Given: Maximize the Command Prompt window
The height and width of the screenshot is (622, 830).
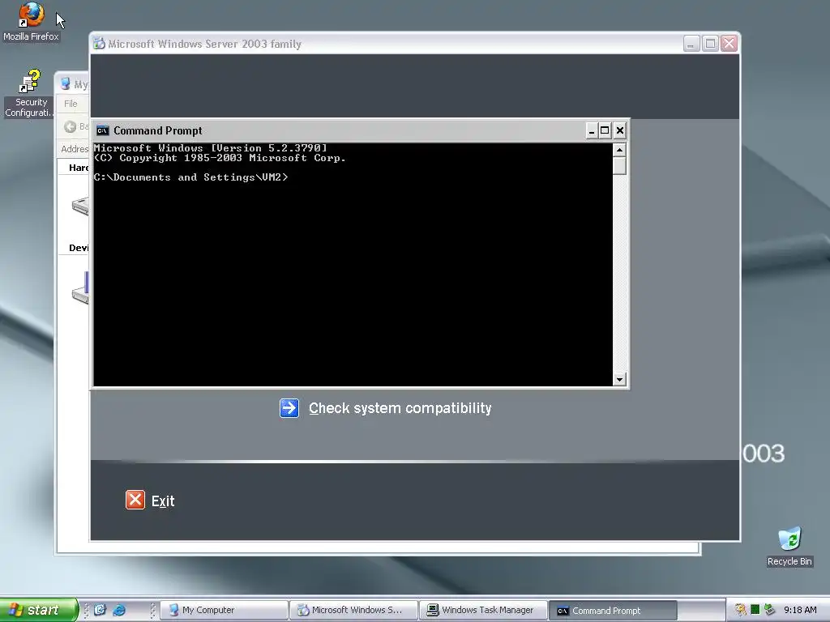Looking at the screenshot, I should click(x=605, y=130).
